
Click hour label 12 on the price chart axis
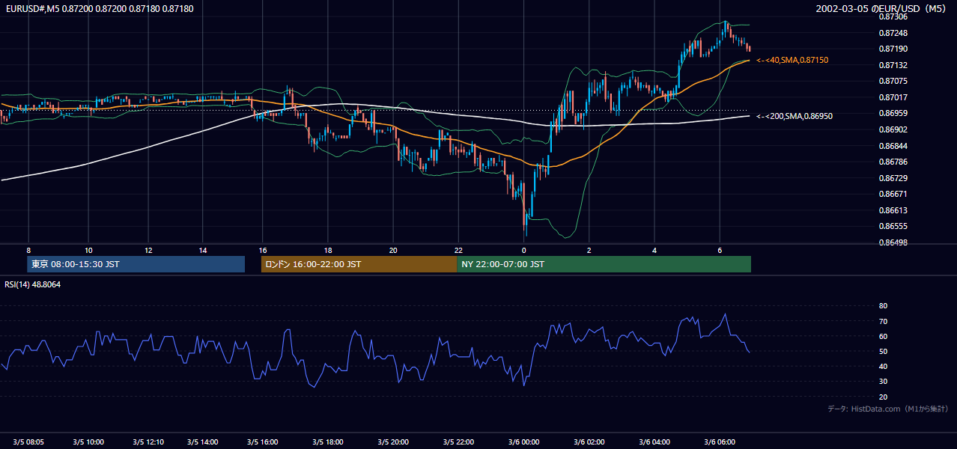coord(148,250)
